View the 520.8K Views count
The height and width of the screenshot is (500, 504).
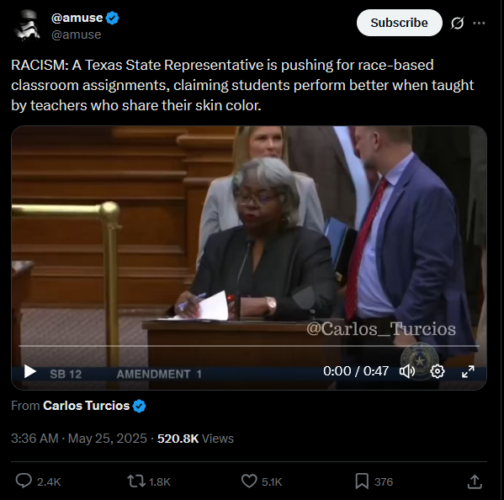[x=195, y=439]
